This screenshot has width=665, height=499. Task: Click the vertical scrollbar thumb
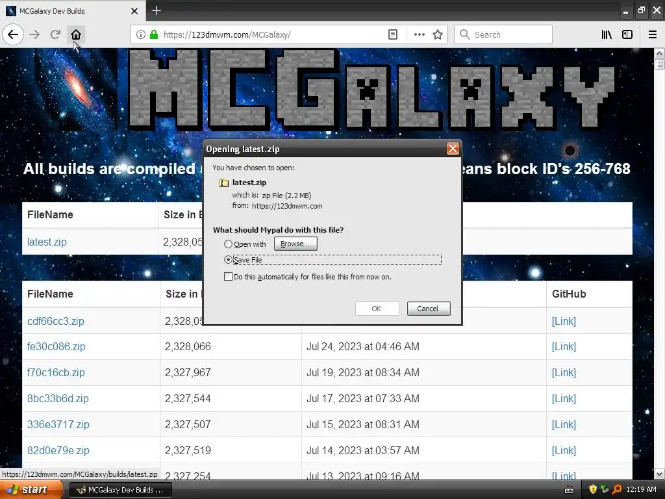click(659, 64)
